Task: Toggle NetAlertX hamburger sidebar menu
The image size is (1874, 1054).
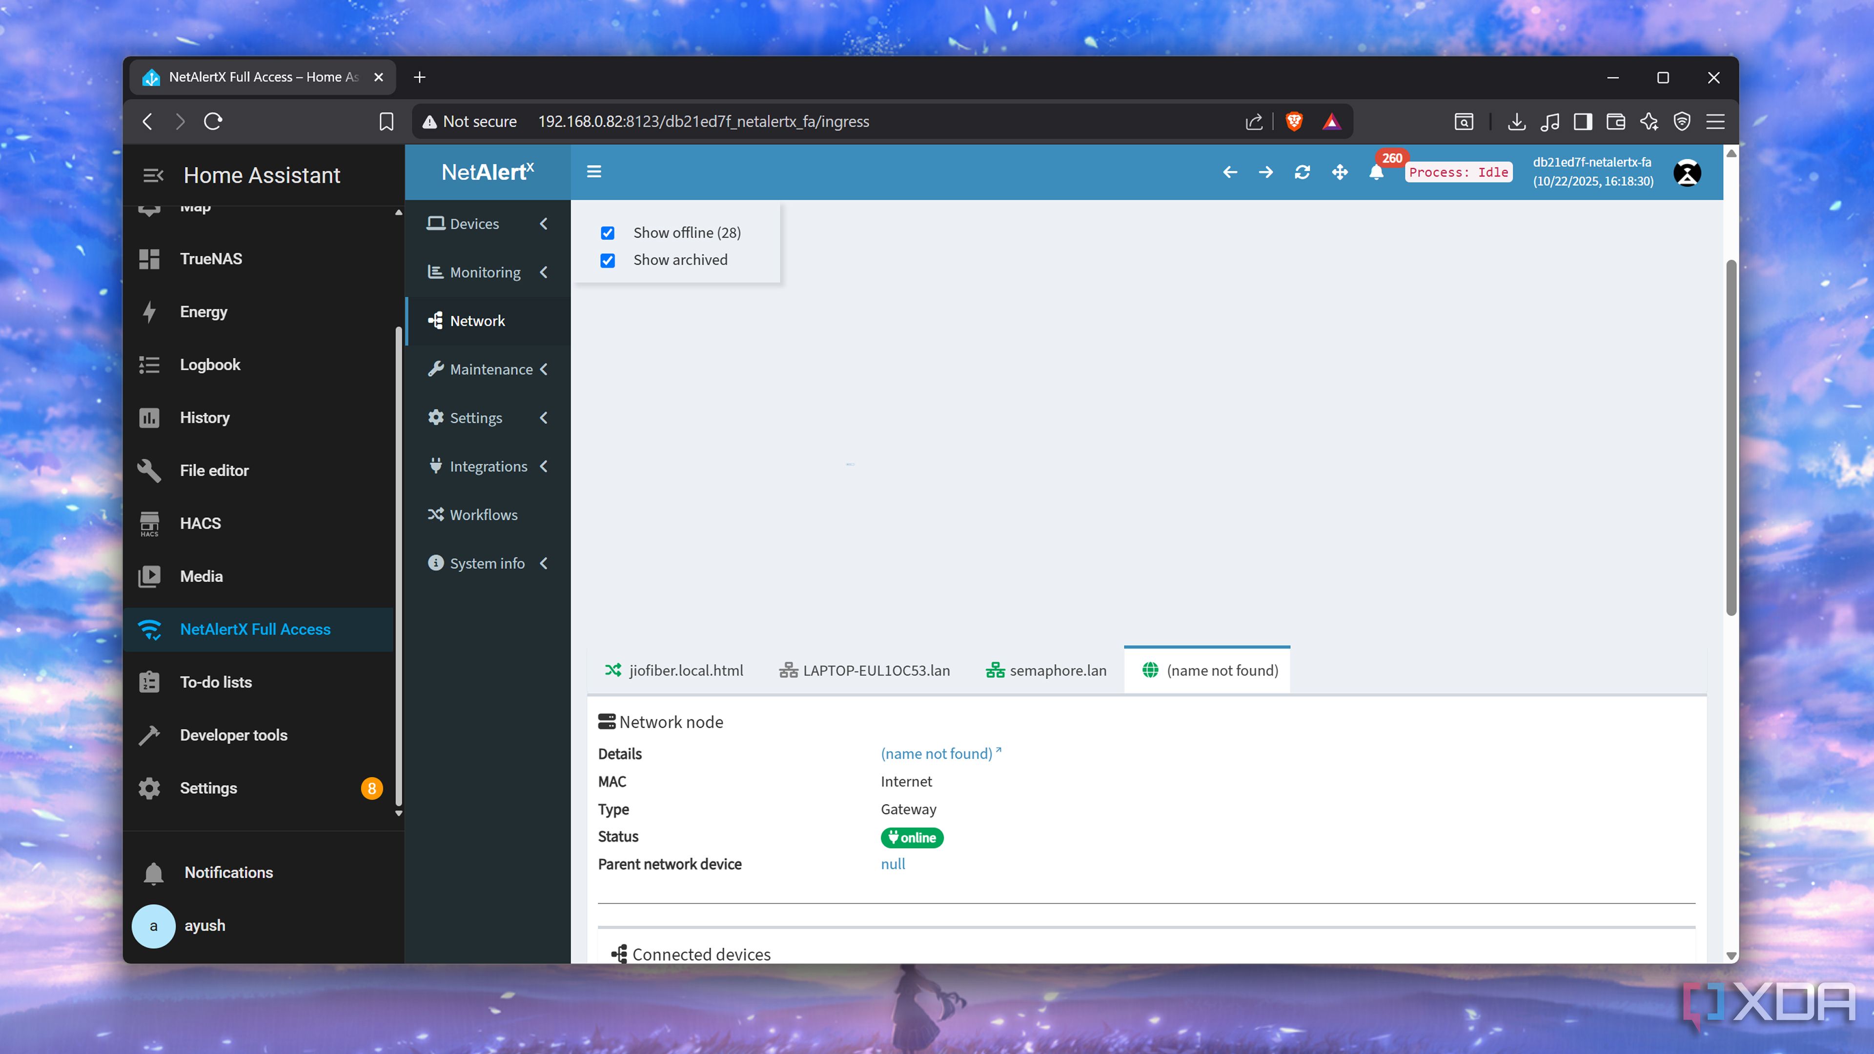Action: coord(593,172)
